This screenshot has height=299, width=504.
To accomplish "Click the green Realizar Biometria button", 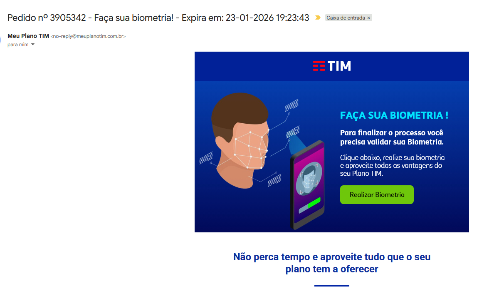I will [377, 194].
